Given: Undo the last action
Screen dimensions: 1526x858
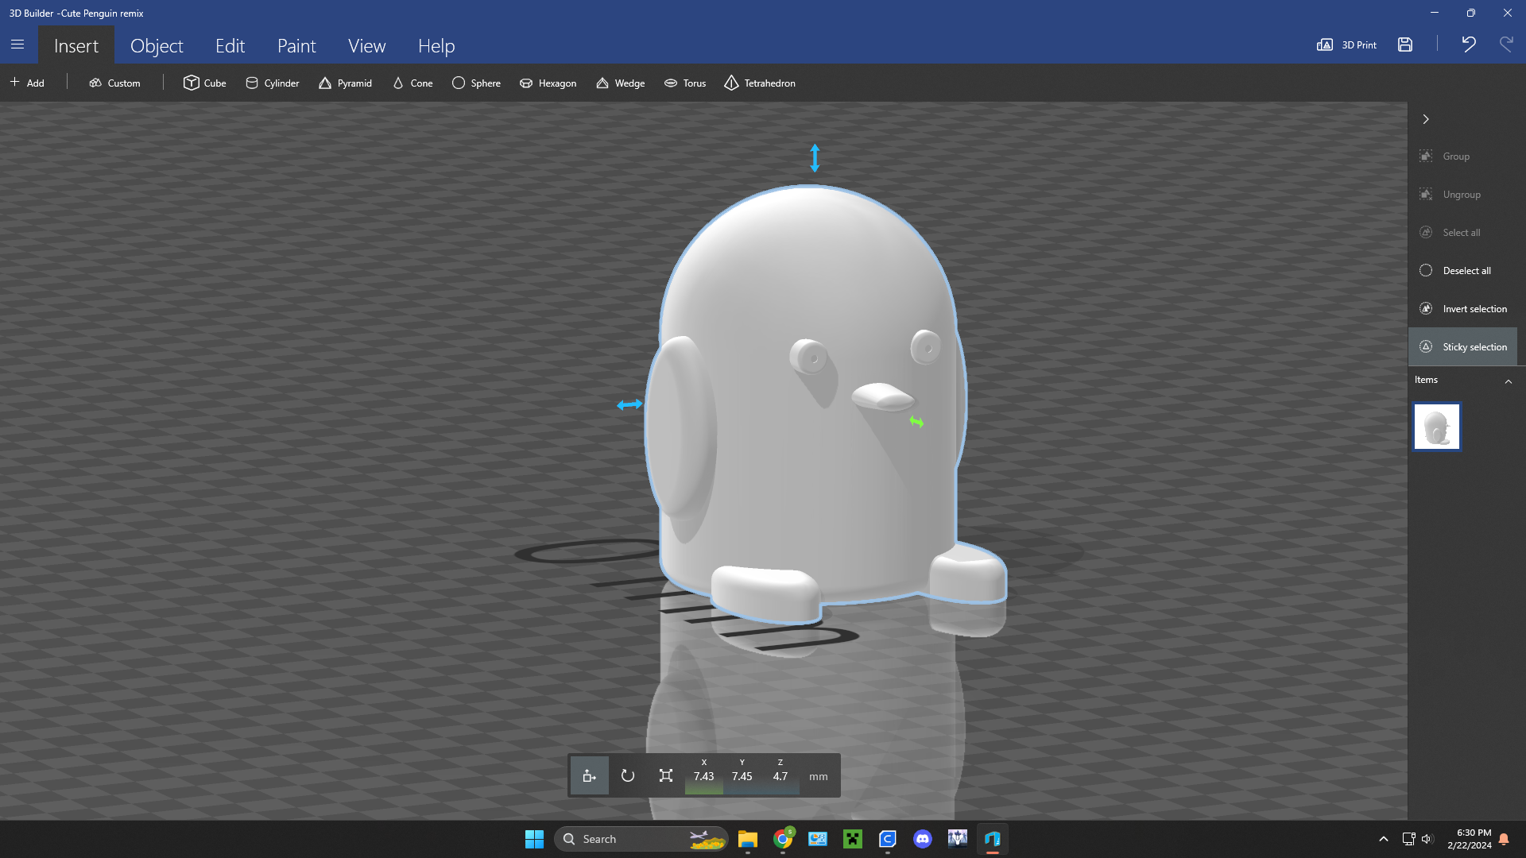Looking at the screenshot, I should pyautogui.click(x=1469, y=44).
